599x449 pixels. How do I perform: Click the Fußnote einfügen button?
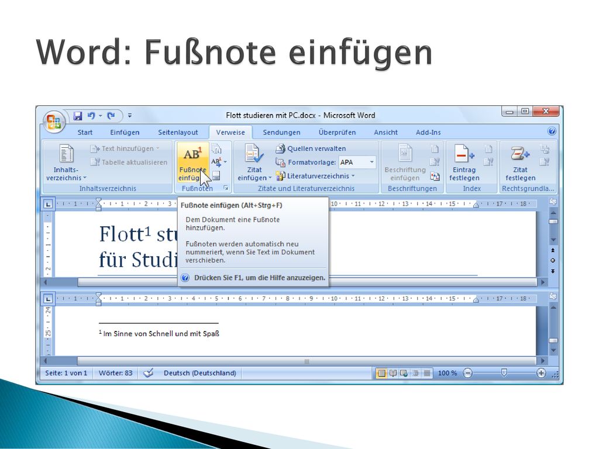pyautogui.click(x=192, y=163)
